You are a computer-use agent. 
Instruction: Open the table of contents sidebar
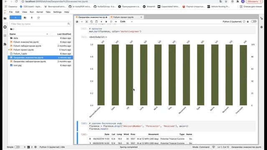pos(5,35)
